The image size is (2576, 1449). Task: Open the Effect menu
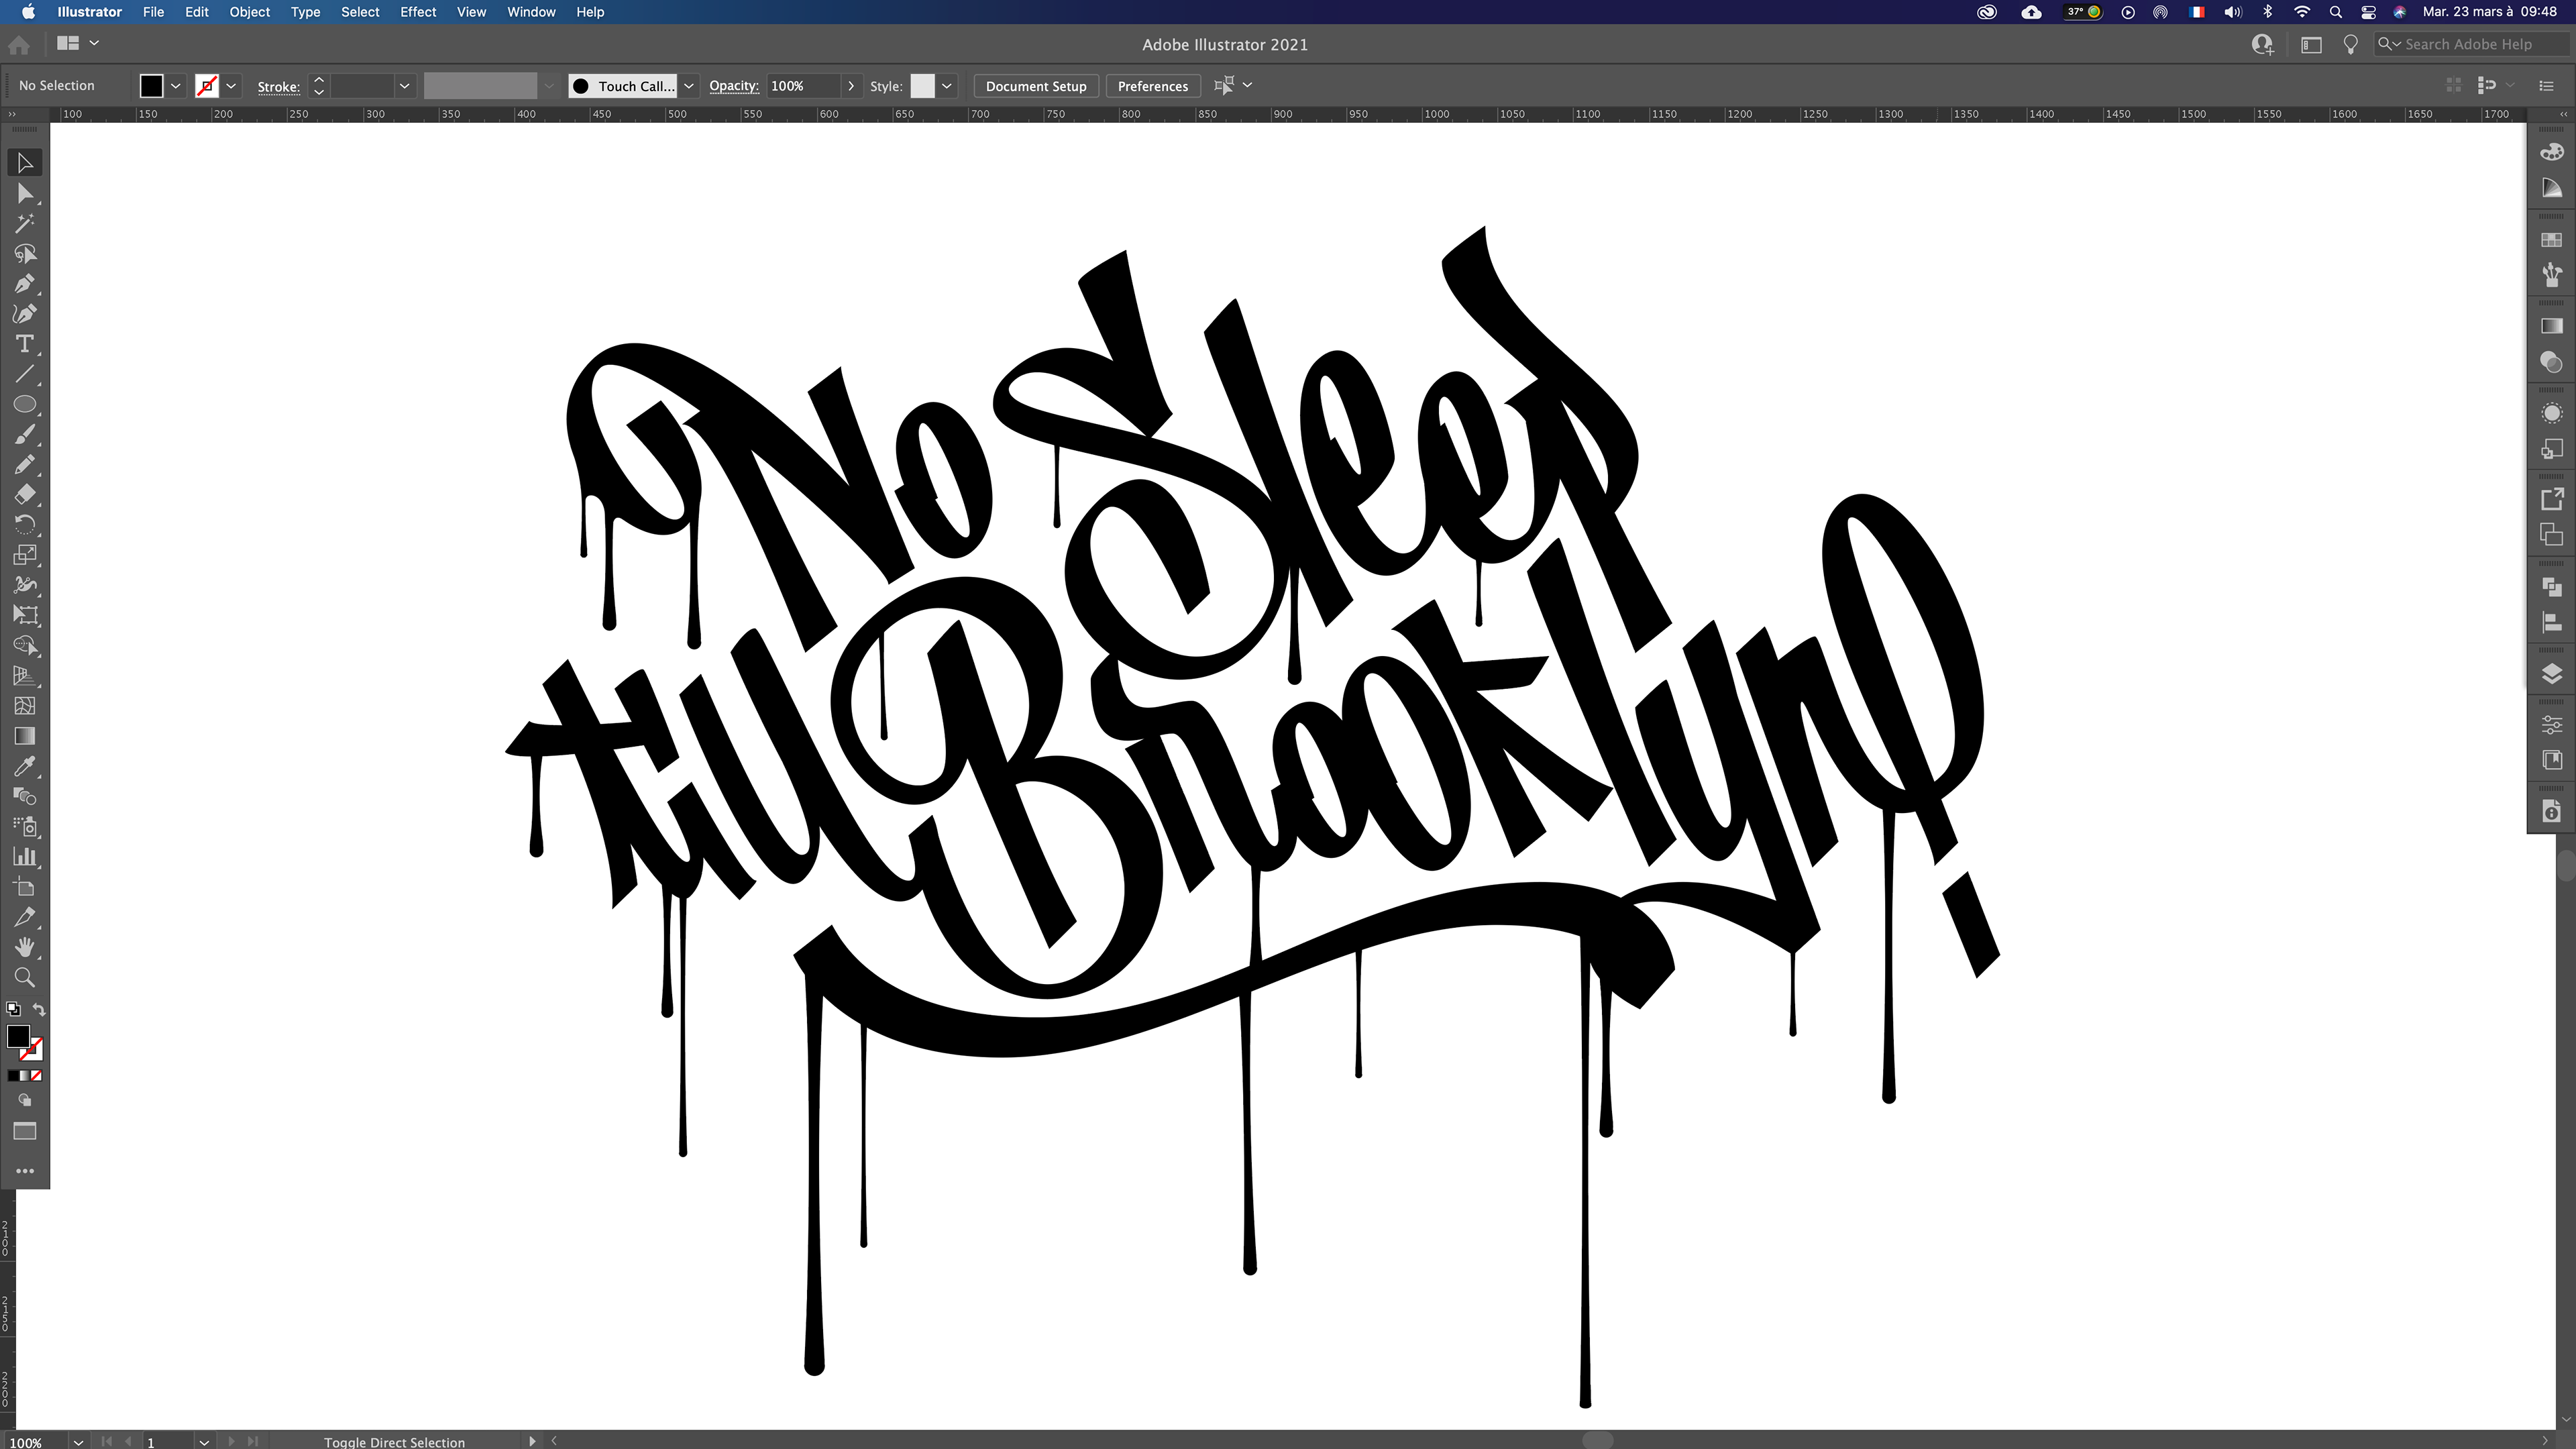click(x=418, y=12)
